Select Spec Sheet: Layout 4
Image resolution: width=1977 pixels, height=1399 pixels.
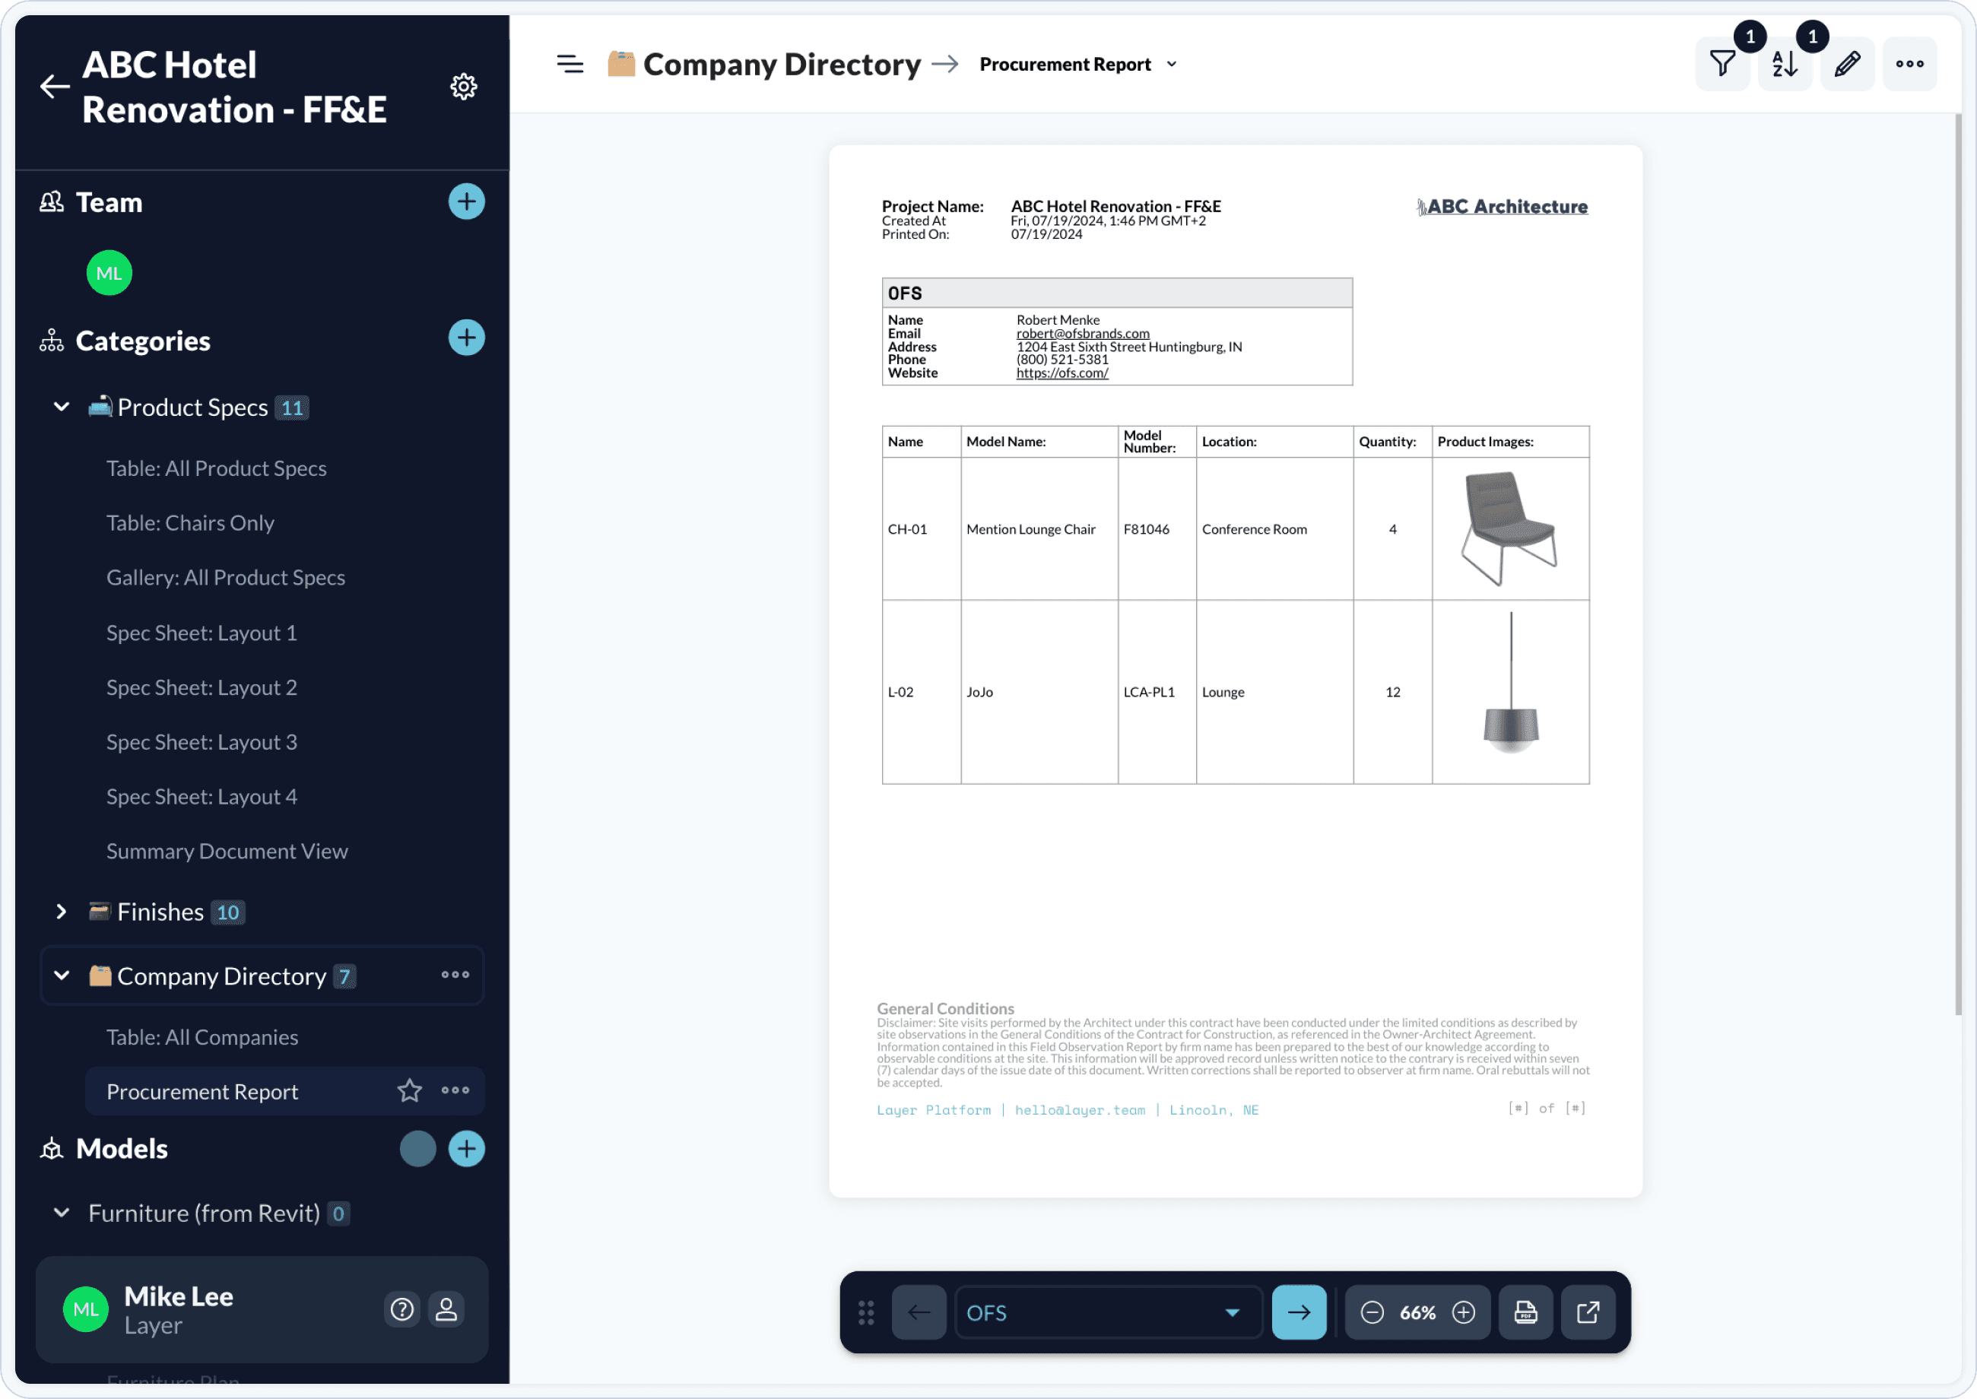click(x=202, y=796)
